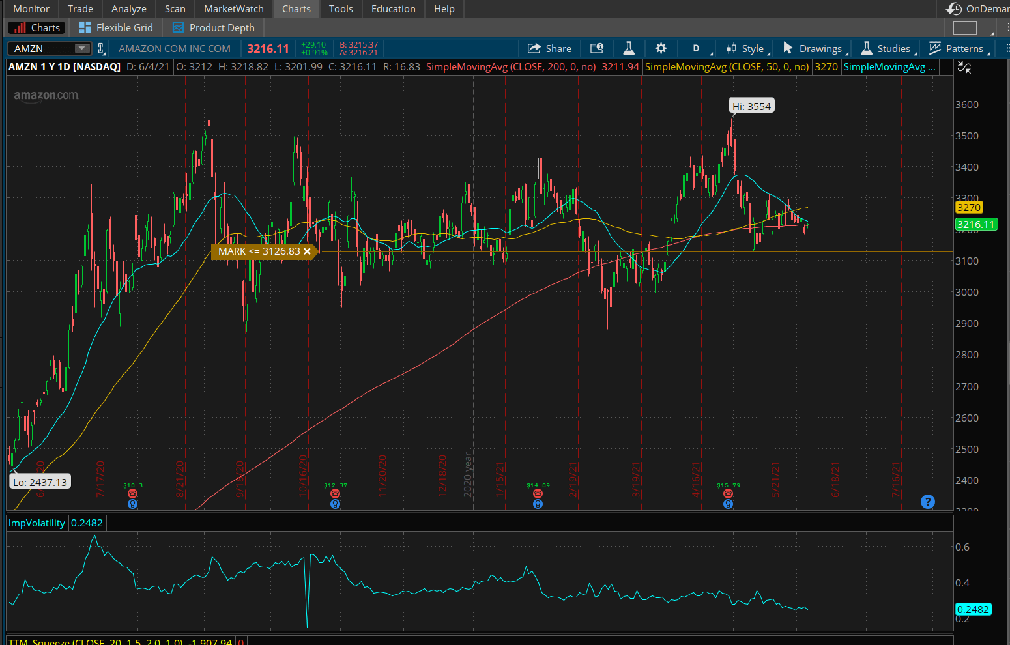Click the bid price B: 3215.37
The width and height of the screenshot is (1010, 645).
359,45
